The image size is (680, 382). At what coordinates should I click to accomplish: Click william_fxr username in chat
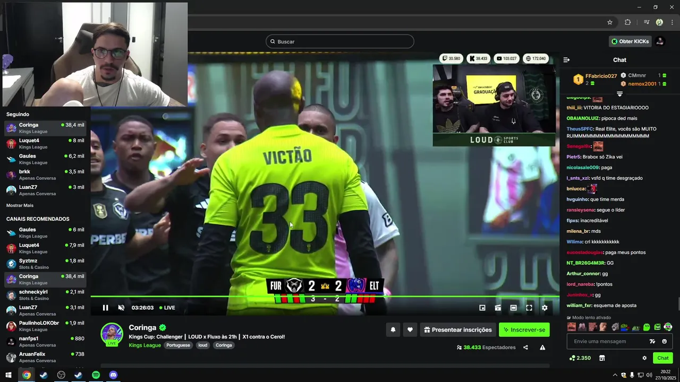(x=579, y=306)
